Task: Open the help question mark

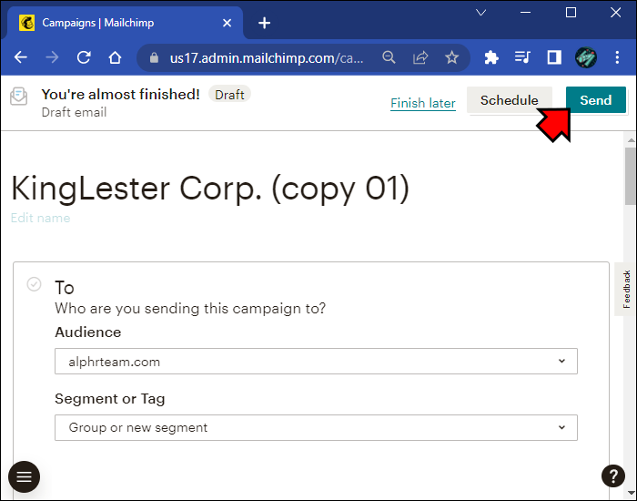Action: [x=613, y=475]
